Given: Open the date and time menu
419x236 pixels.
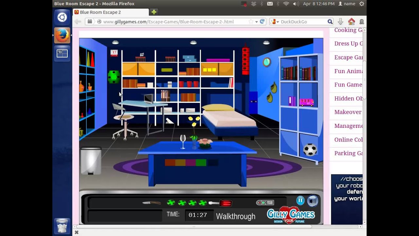Looking at the screenshot, I should [x=319, y=4].
